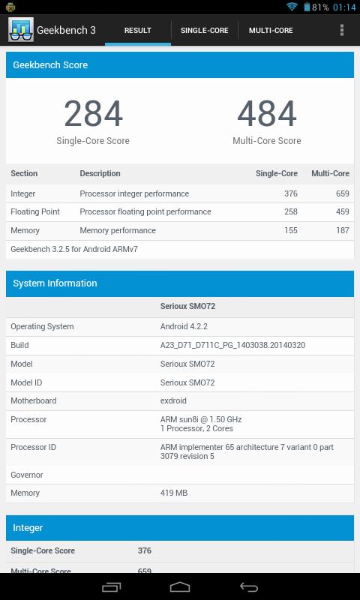360x600 pixels.
Task: Tap Single-Core Score row under Integer section
Action: point(180,550)
